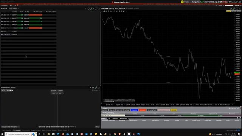This screenshot has width=242, height=136.
Task: Click the Inserimento Ordine link chain icon
Action: coord(96,88)
